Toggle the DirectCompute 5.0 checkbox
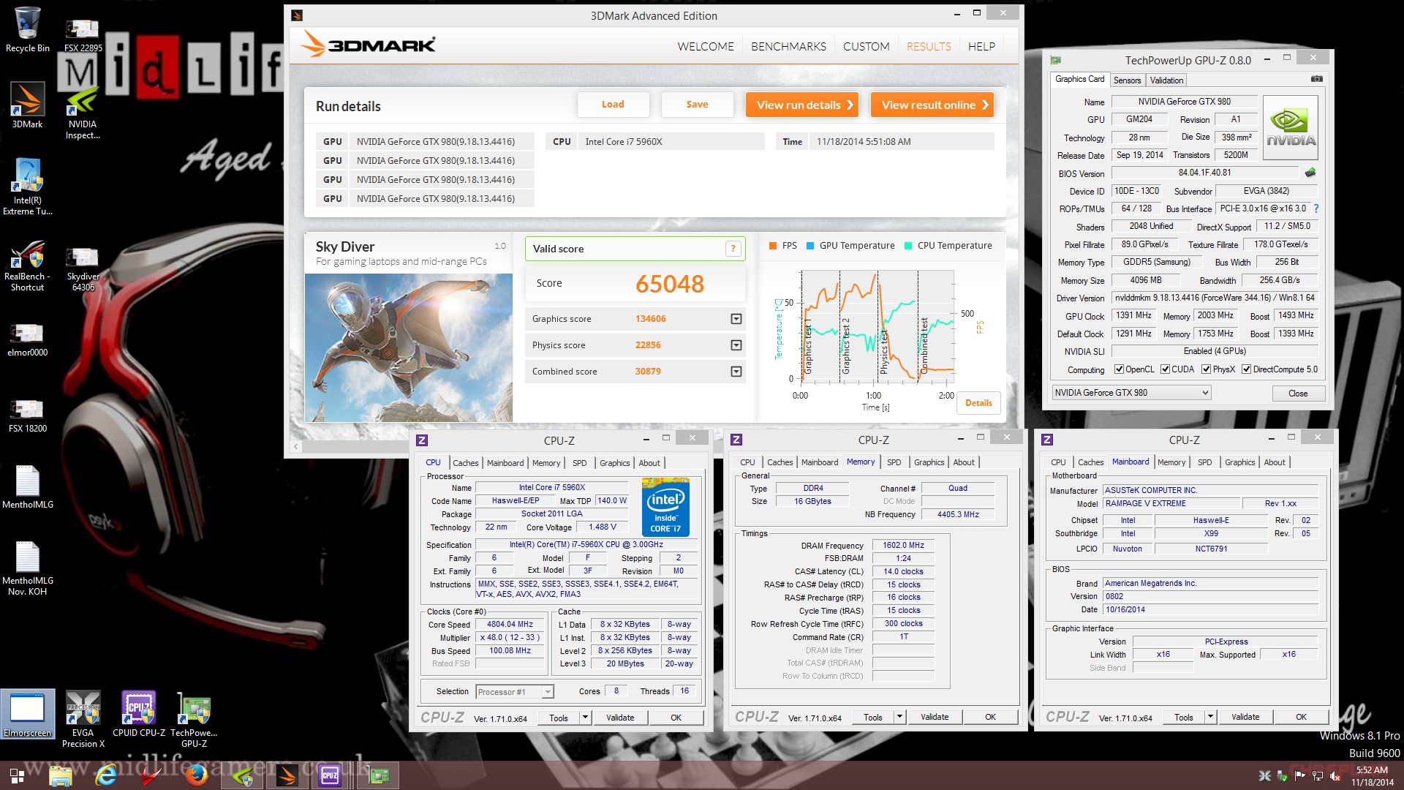Image resolution: width=1404 pixels, height=790 pixels. [x=1246, y=369]
